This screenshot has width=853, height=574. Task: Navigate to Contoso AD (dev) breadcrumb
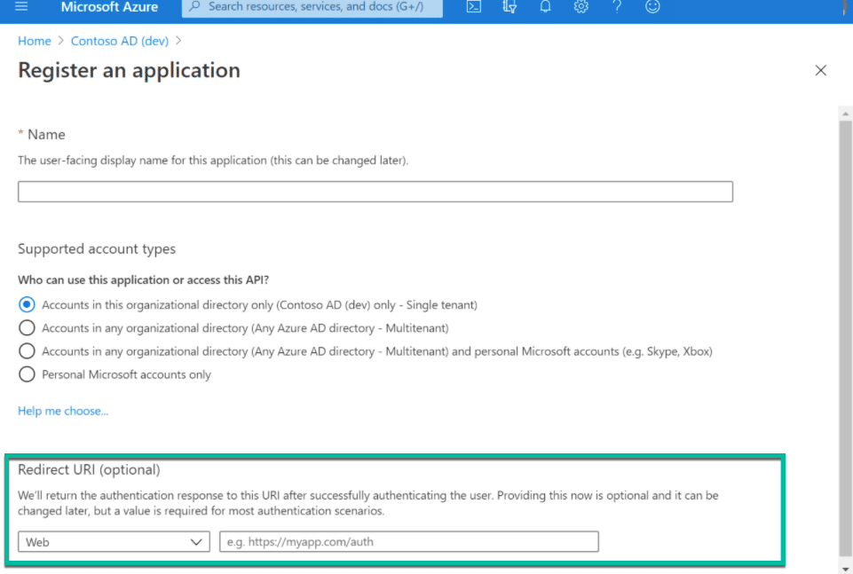[x=120, y=42]
